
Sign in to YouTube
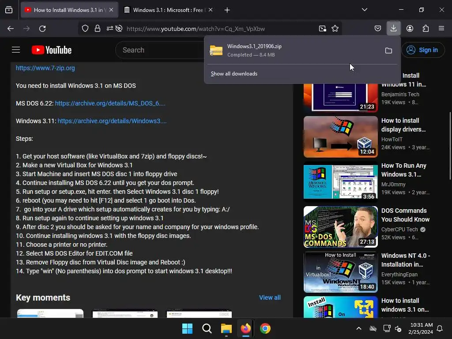(x=422, y=50)
